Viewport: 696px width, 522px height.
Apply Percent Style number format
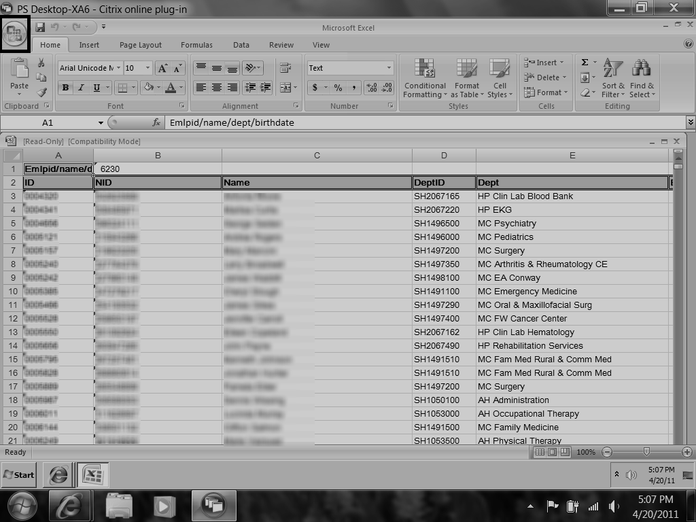(x=338, y=88)
